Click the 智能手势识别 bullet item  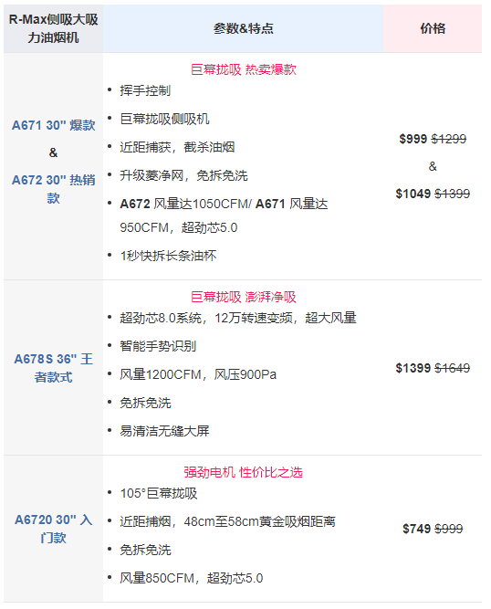point(158,346)
